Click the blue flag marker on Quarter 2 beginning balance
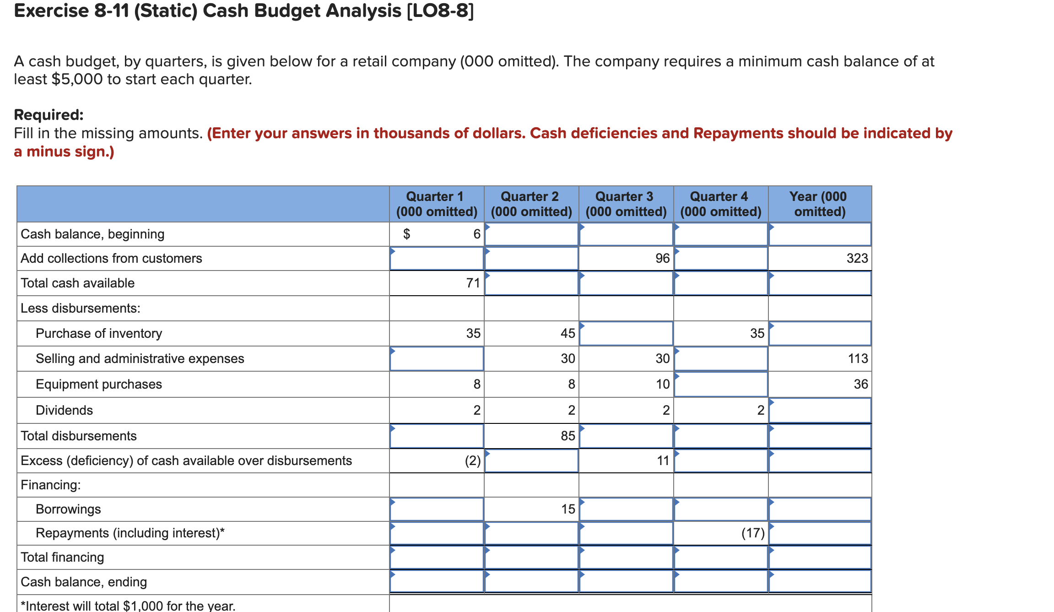 487,227
